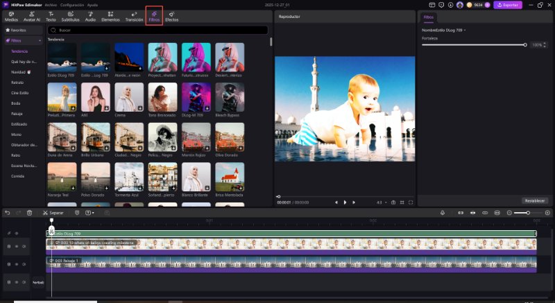Open the Avatar AI tab
Viewport: 555px width, 303px height.
[x=31, y=17]
